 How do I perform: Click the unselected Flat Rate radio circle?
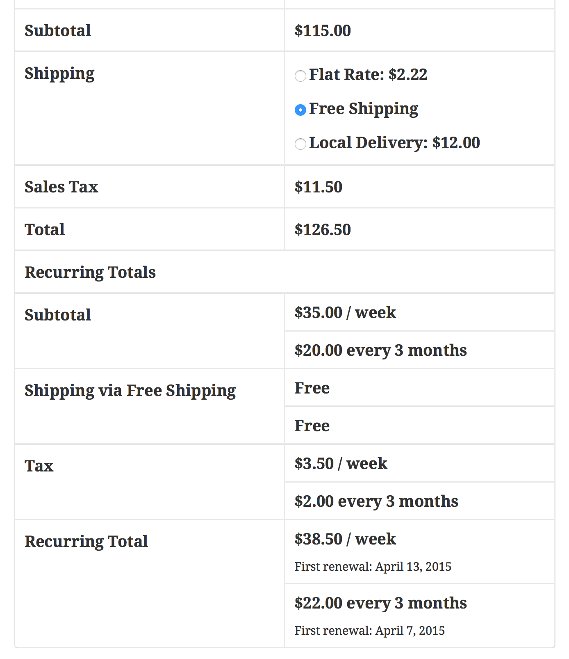pos(300,76)
